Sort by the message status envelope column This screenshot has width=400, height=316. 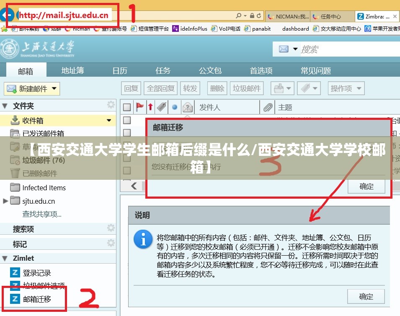point(188,107)
